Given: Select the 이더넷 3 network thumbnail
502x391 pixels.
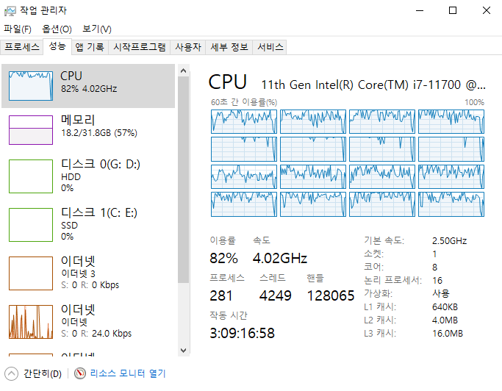Looking at the screenshot, I should click(31, 273).
